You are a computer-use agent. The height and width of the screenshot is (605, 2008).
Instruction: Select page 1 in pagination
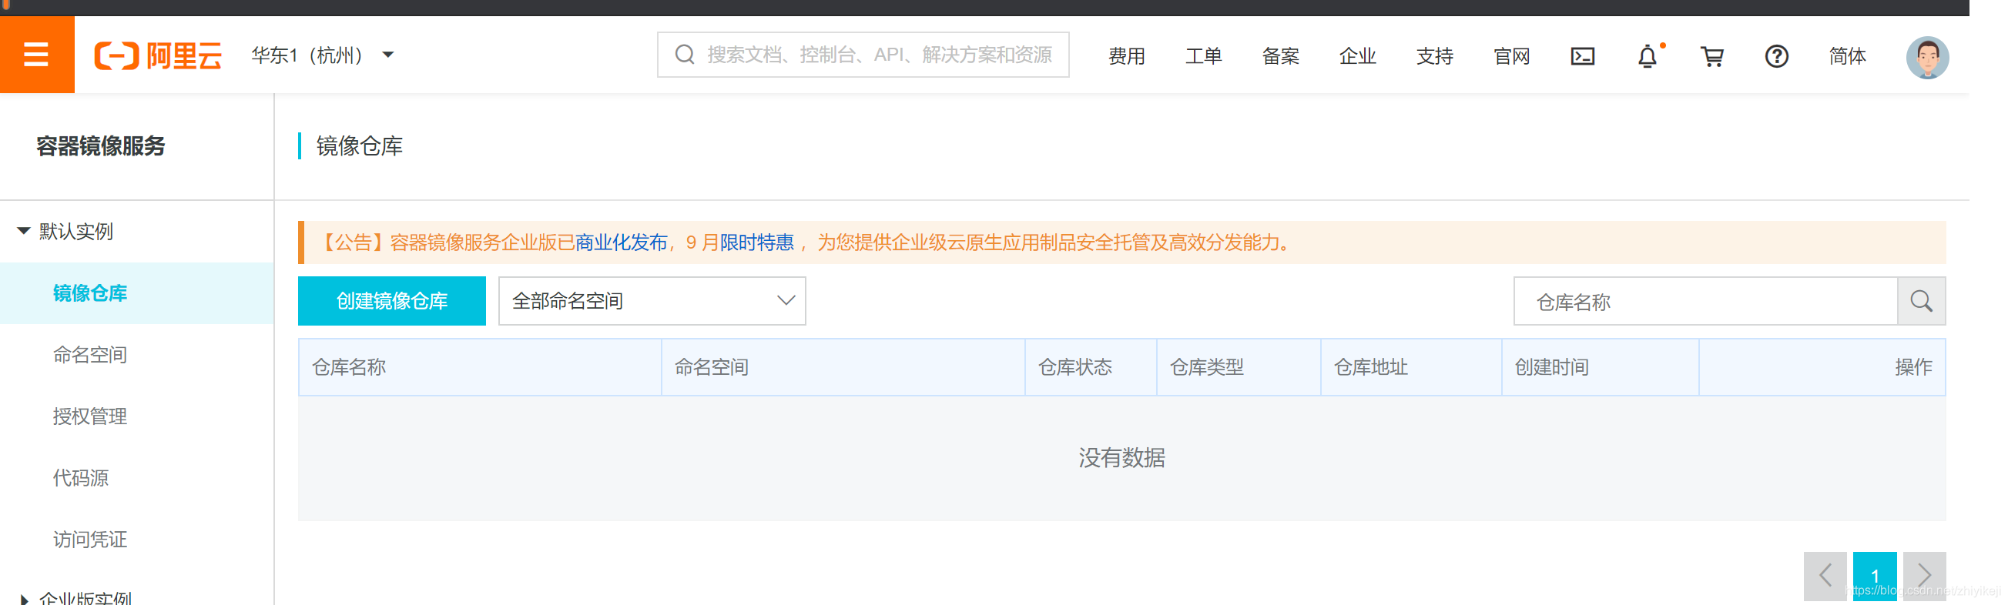pos(1875,577)
